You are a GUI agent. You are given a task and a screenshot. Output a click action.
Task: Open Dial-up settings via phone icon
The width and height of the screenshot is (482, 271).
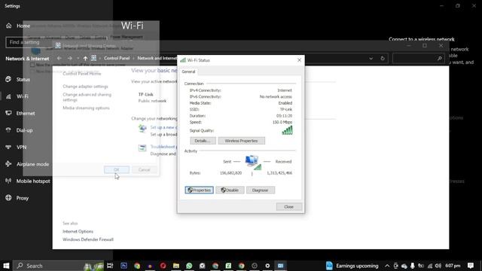8,130
